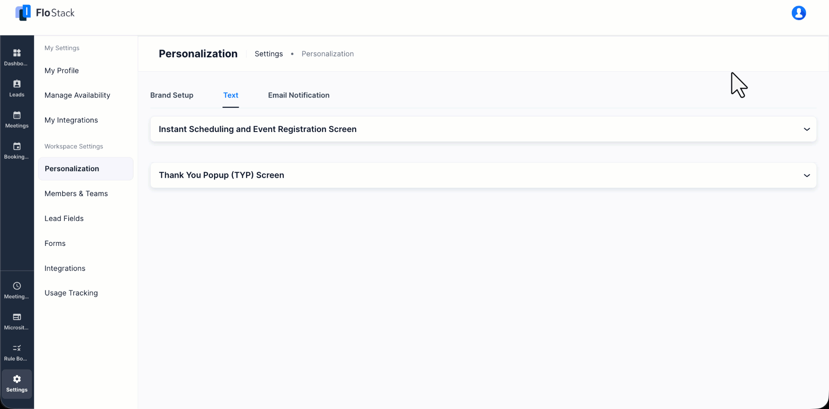Viewport: 829px width, 409px height.
Task: Click the Personalization breadcrumb text
Action: tap(328, 54)
